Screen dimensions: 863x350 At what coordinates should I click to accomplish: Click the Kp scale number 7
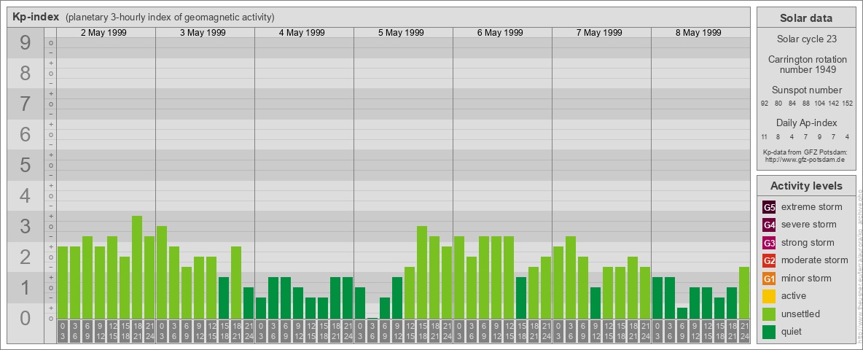pos(26,104)
